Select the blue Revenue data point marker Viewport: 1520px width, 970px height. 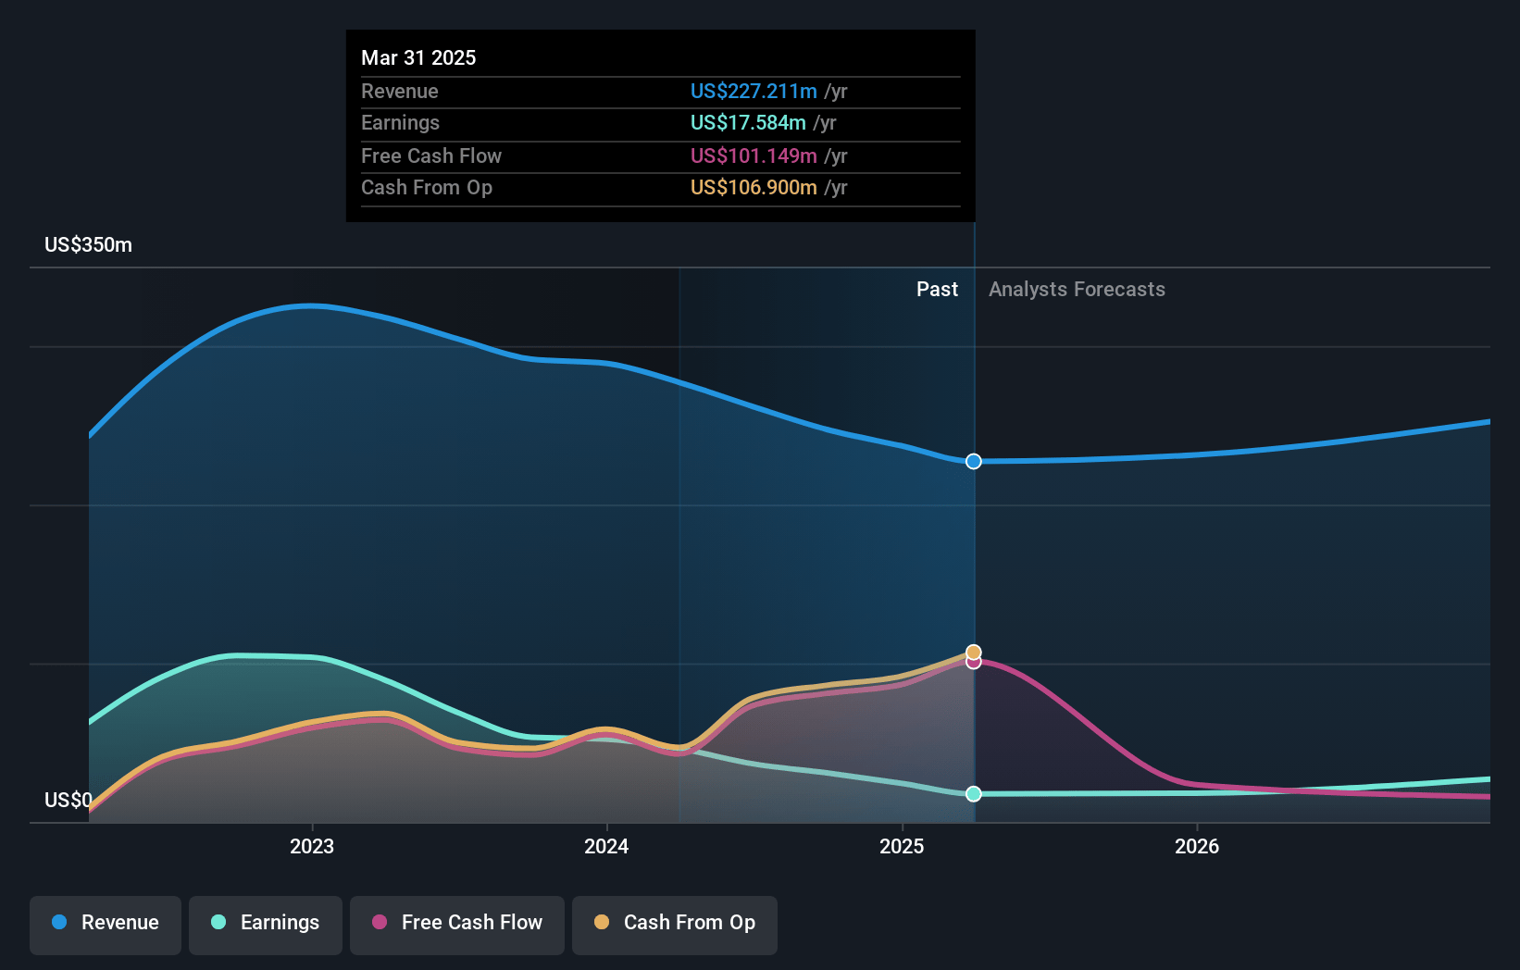tap(974, 461)
